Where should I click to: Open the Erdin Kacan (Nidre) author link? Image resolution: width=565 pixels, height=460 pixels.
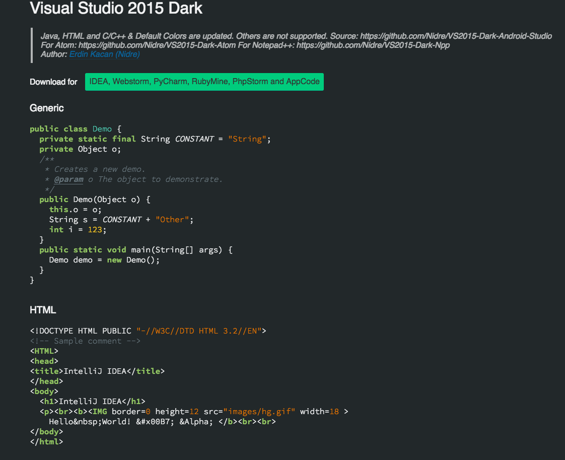105,54
